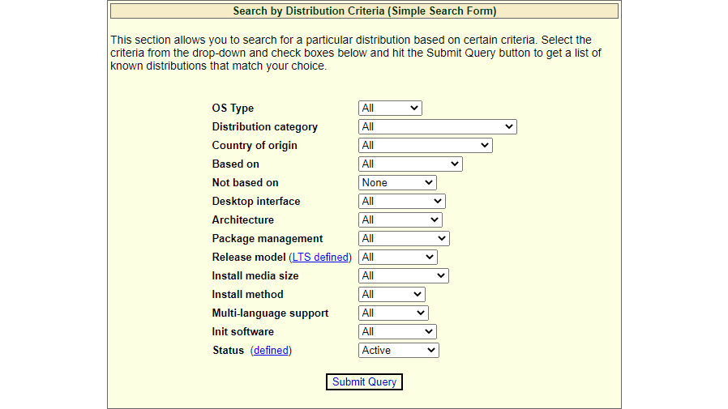
Task: Expand the Multi-language support dropdown
Action: (393, 313)
